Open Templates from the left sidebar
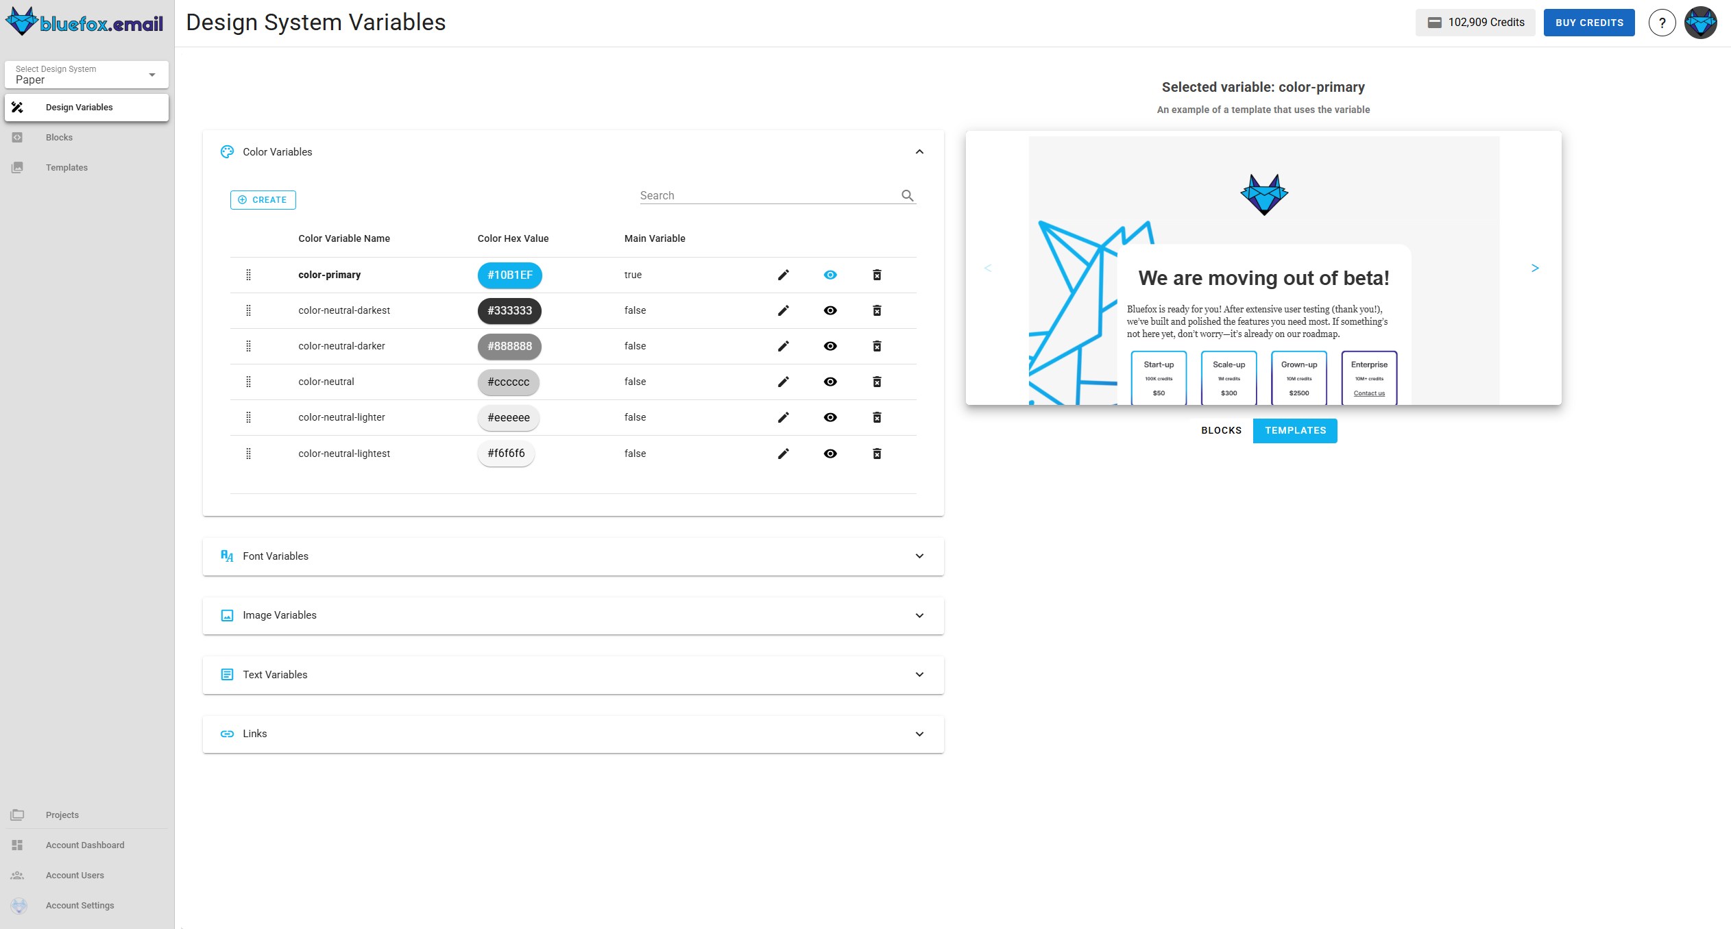This screenshot has height=929, width=1731. [x=66, y=167]
